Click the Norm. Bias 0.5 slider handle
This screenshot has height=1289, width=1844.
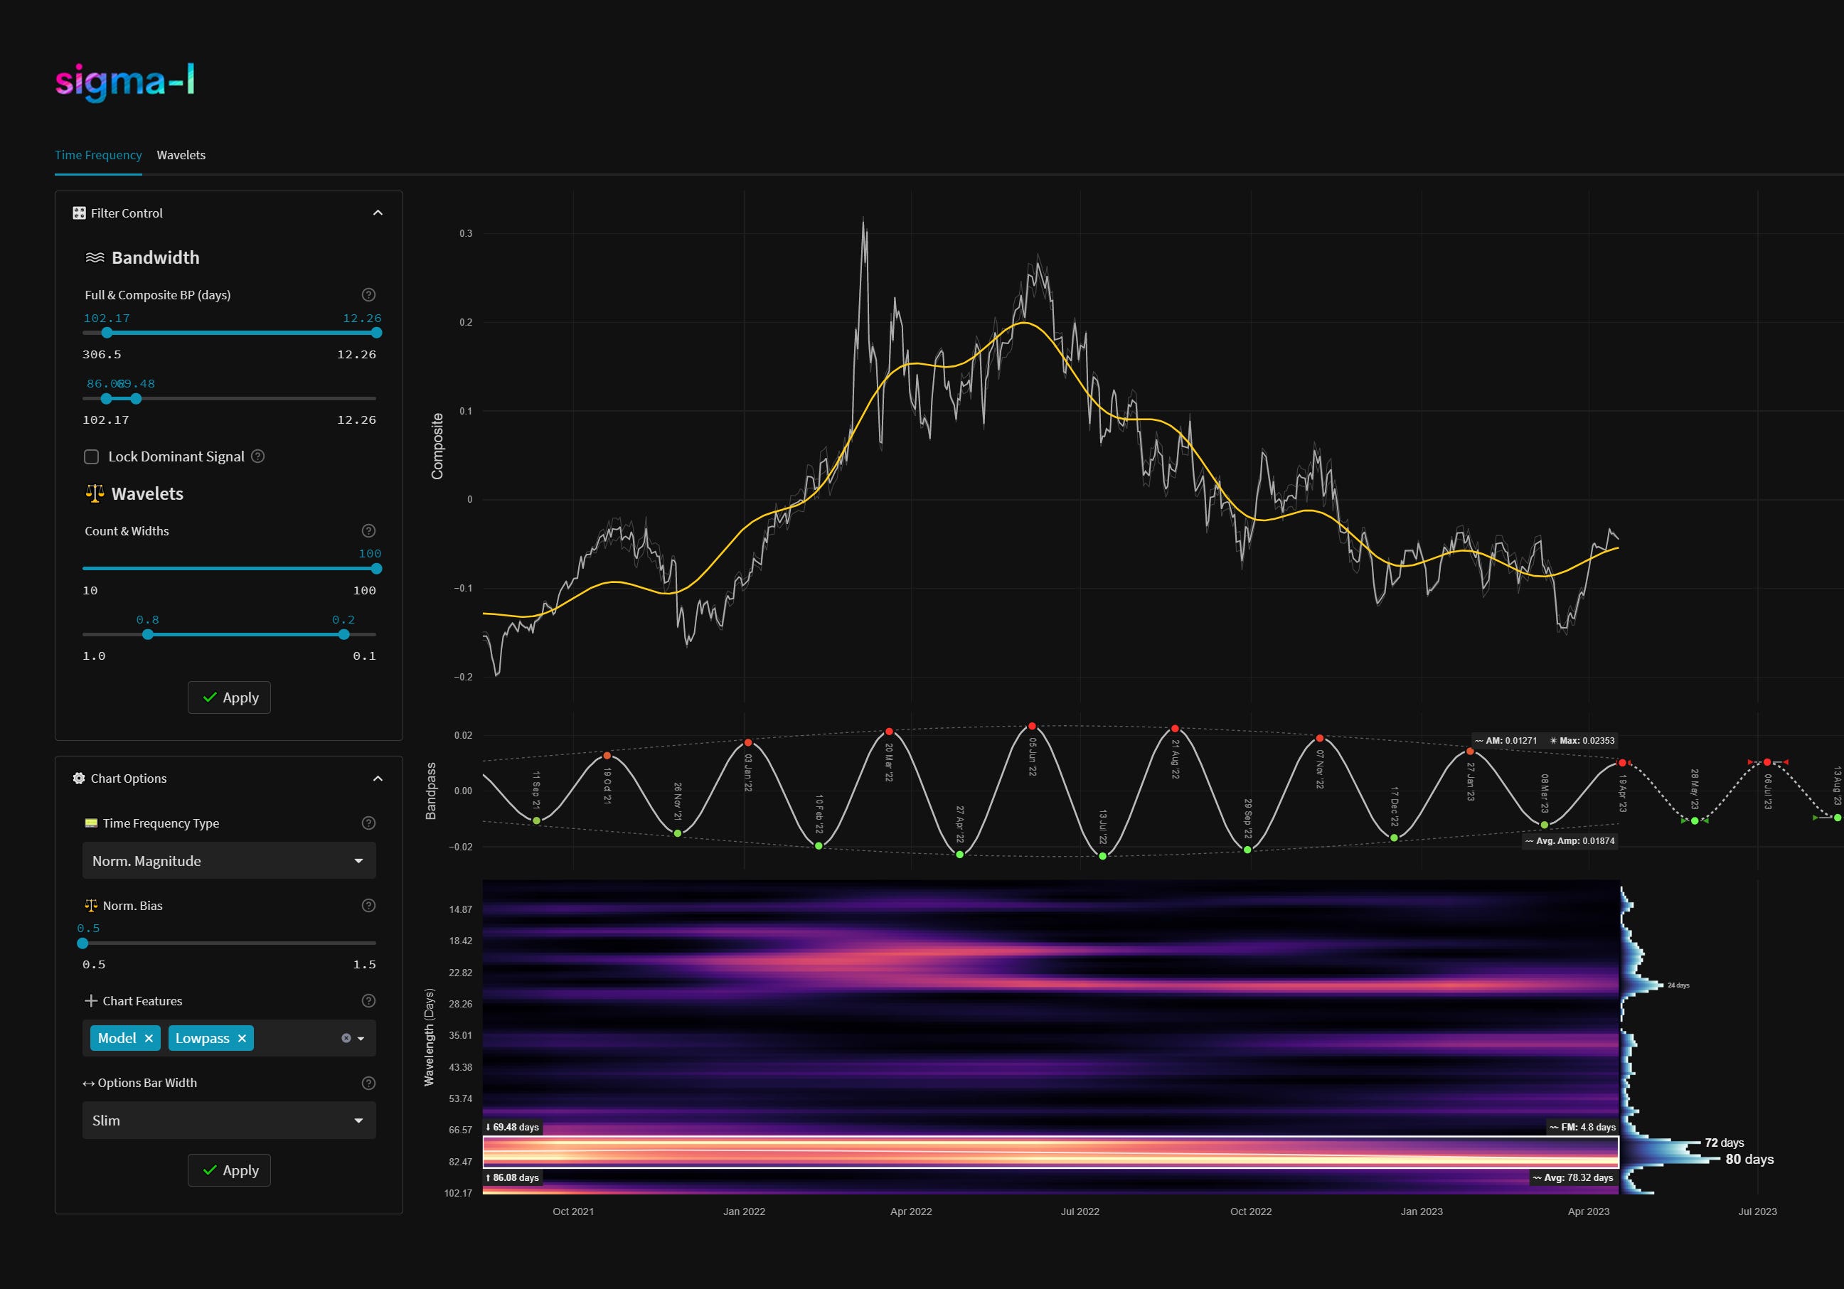[82, 943]
